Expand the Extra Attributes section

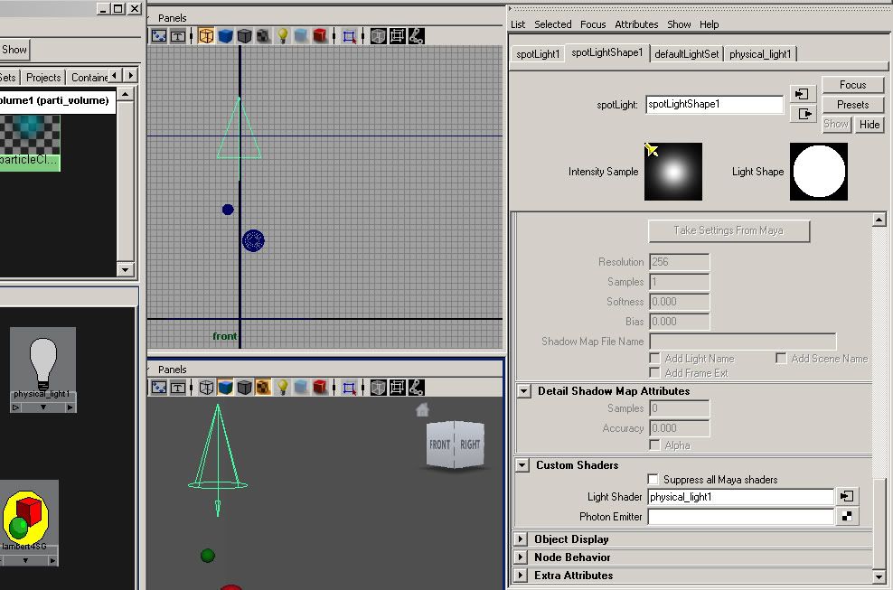522,576
